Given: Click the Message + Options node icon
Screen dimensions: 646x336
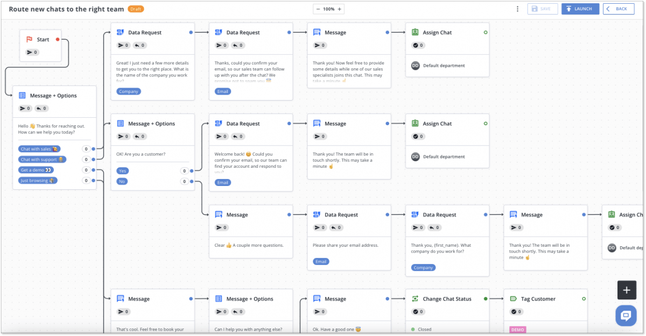Looking at the screenshot, I should (21, 95).
